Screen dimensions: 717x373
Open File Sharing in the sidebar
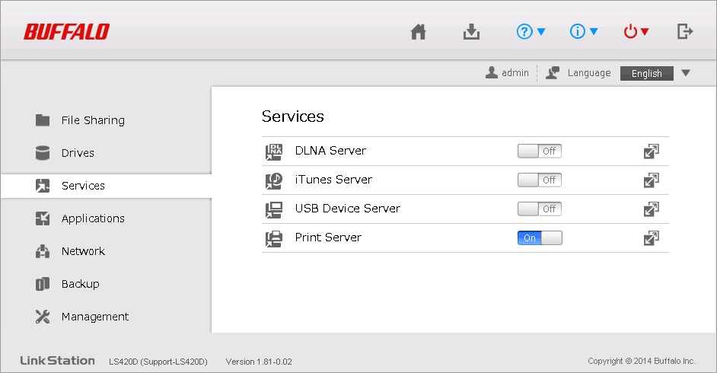pos(92,120)
